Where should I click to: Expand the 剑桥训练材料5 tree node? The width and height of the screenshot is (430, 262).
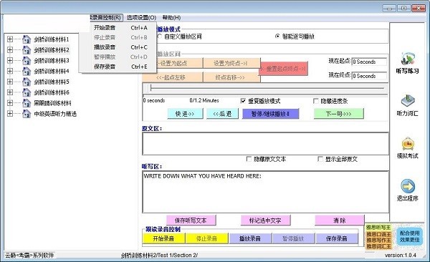tap(10, 82)
